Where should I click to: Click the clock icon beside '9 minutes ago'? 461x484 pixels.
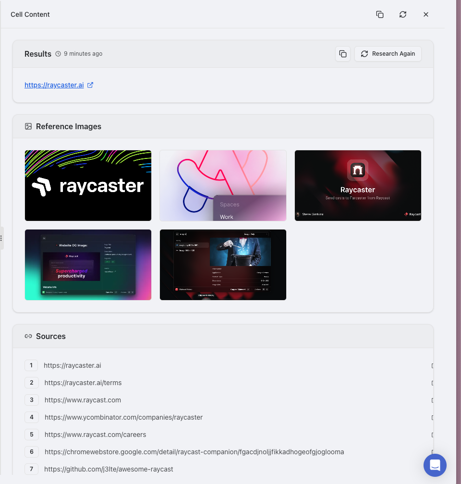pos(58,54)
